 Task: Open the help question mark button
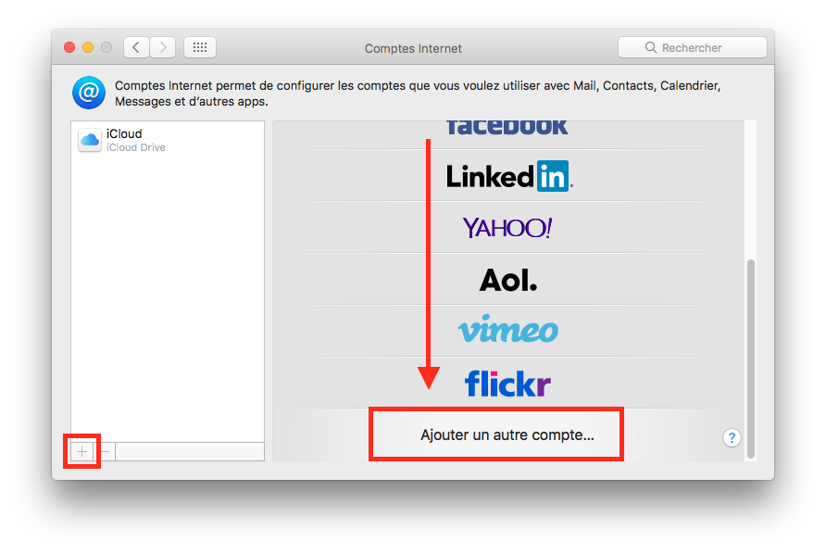coord(732,437)
